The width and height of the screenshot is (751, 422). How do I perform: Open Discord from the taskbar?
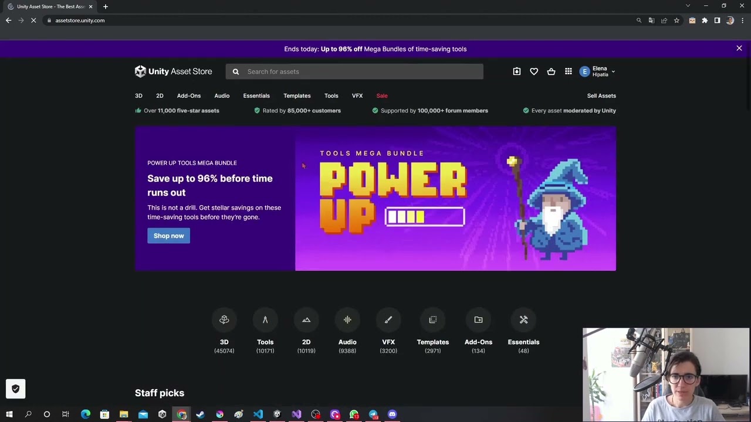[393, 414]
